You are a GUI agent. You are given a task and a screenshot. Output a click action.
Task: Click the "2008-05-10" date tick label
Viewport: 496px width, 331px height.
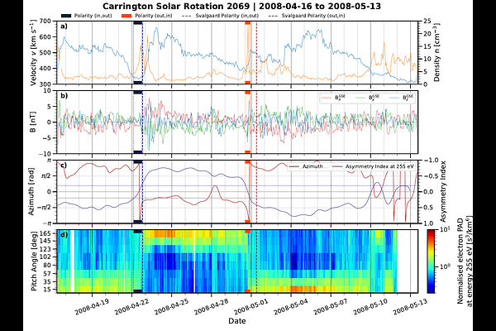(370, 307)
